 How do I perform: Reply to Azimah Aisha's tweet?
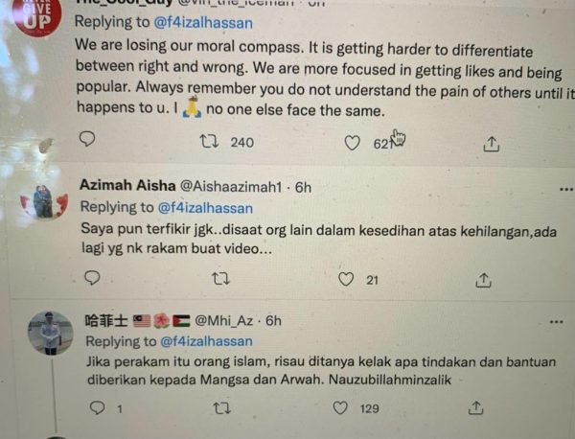click(x=92, y=278)
